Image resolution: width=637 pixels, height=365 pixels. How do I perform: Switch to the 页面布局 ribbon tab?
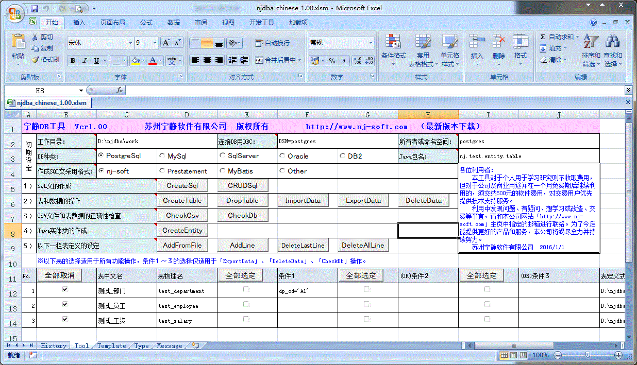(x=112, y=23)
